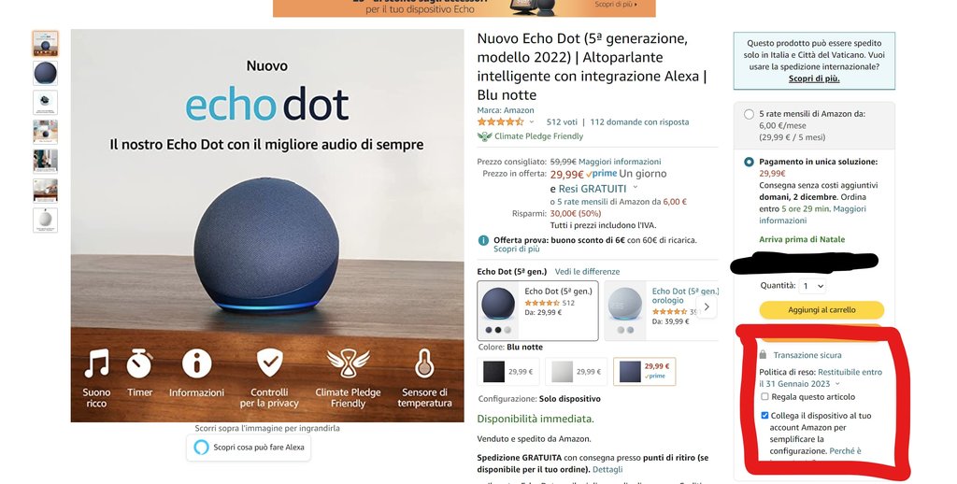Viewport: 957px width, 484px height.
Task: Click the Alexa ring icon under the image
Action: pyautogui.click(x=201, y=448)
